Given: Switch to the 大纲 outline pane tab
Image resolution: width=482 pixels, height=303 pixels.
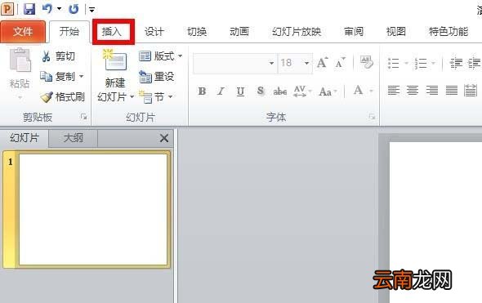Looking at the screenshot, I should 74,138.
